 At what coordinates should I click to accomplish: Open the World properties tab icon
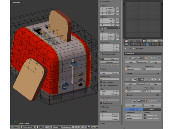pyautogui.click(x=139, y=44)
